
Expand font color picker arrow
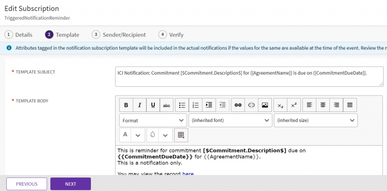coord(138,135)
